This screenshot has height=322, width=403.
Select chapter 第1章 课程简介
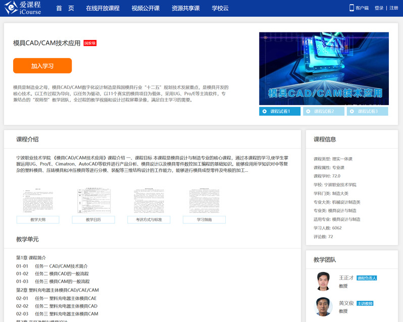click(x=31, y=258)
